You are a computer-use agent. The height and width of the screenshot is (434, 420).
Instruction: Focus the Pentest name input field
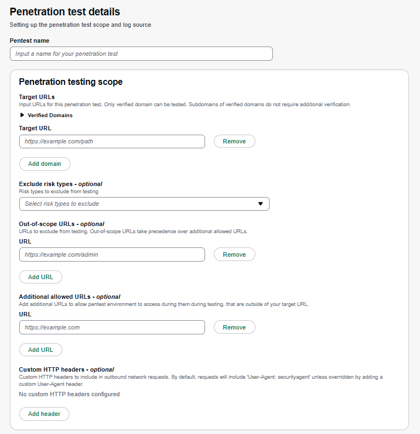[141, 54]
